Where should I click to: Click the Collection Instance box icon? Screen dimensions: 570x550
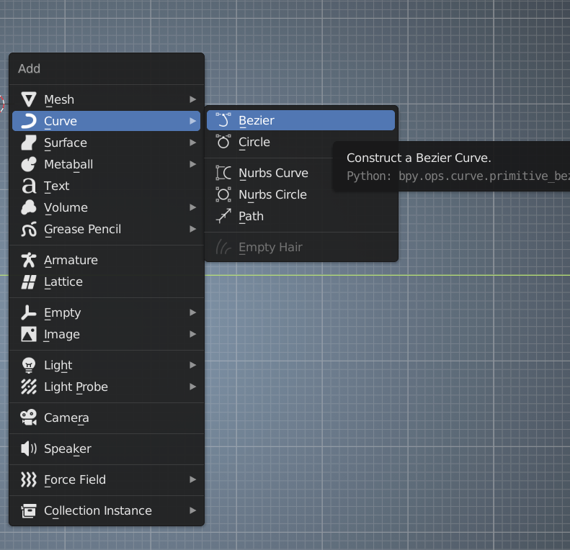(29, 511)
